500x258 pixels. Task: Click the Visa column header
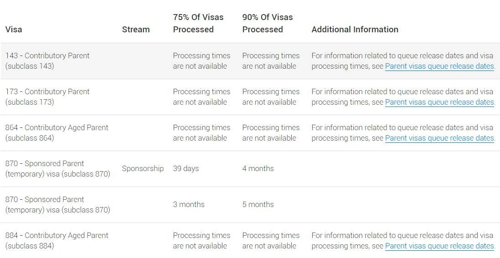coord(14,30)
